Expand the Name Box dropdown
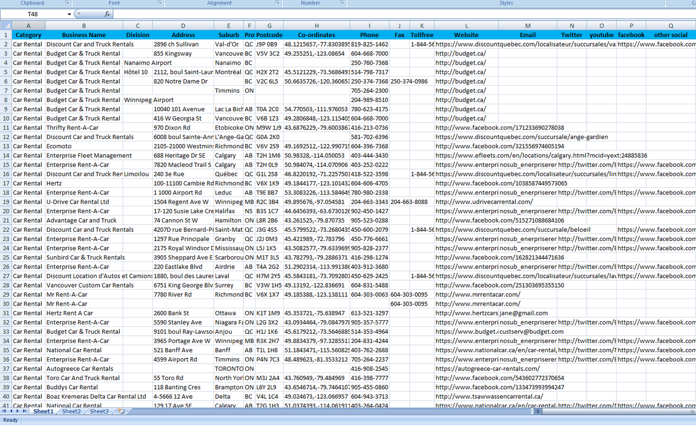696x425 pixels. tap(69, 14)
